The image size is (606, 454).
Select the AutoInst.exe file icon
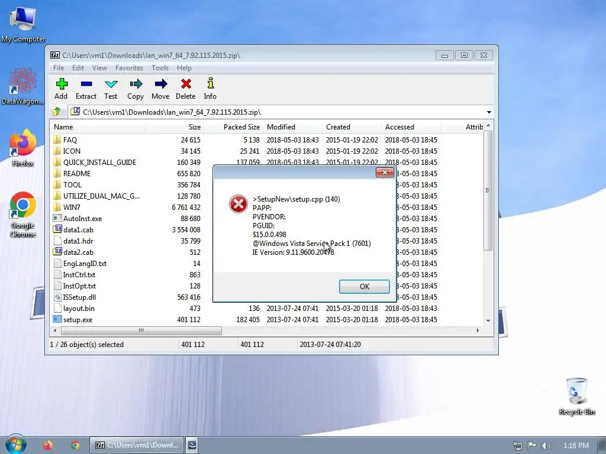tap(57, 219)
